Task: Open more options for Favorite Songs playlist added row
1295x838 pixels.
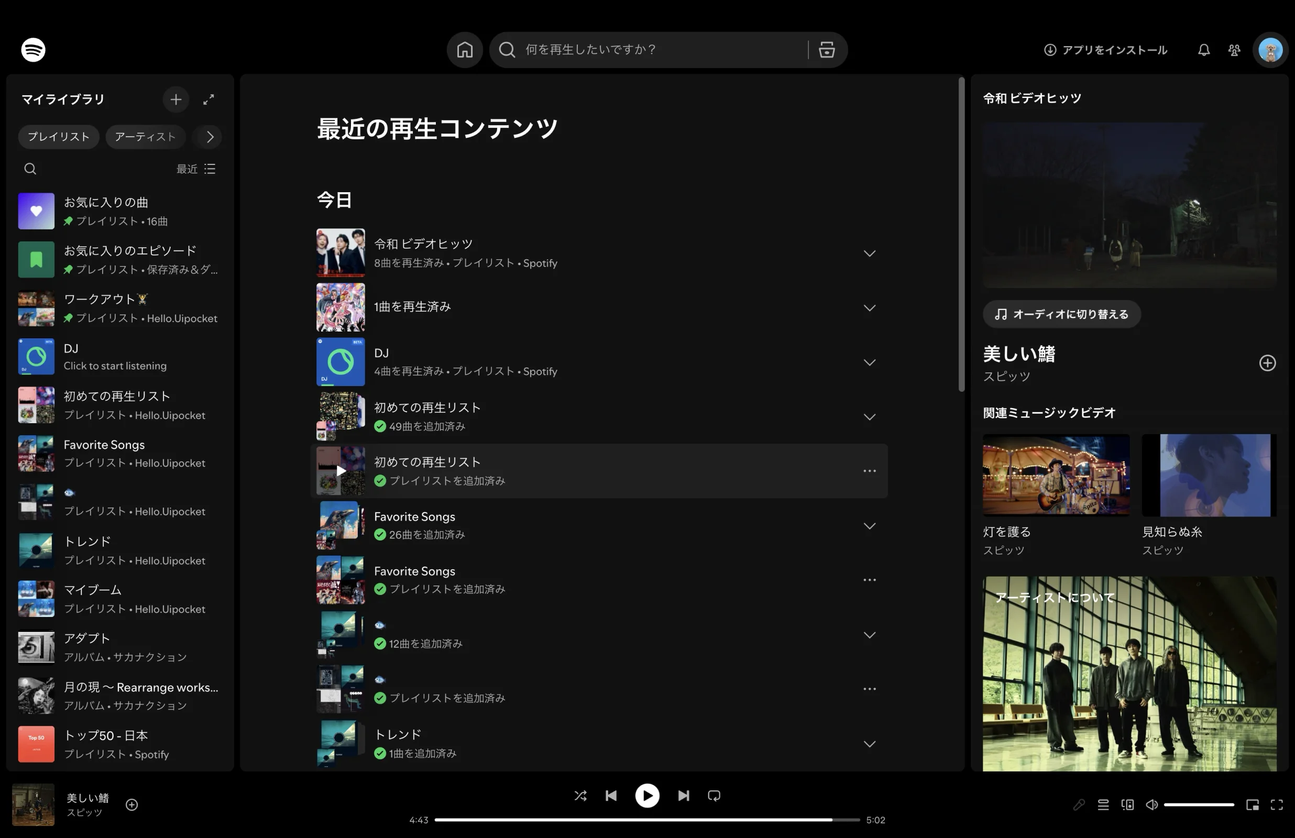Action: click(x=870, y=580)
